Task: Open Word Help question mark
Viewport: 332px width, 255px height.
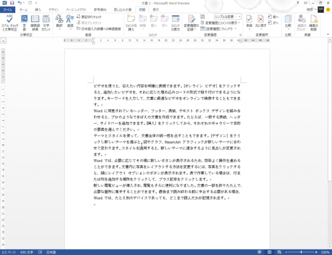Action: pos(298,3)
